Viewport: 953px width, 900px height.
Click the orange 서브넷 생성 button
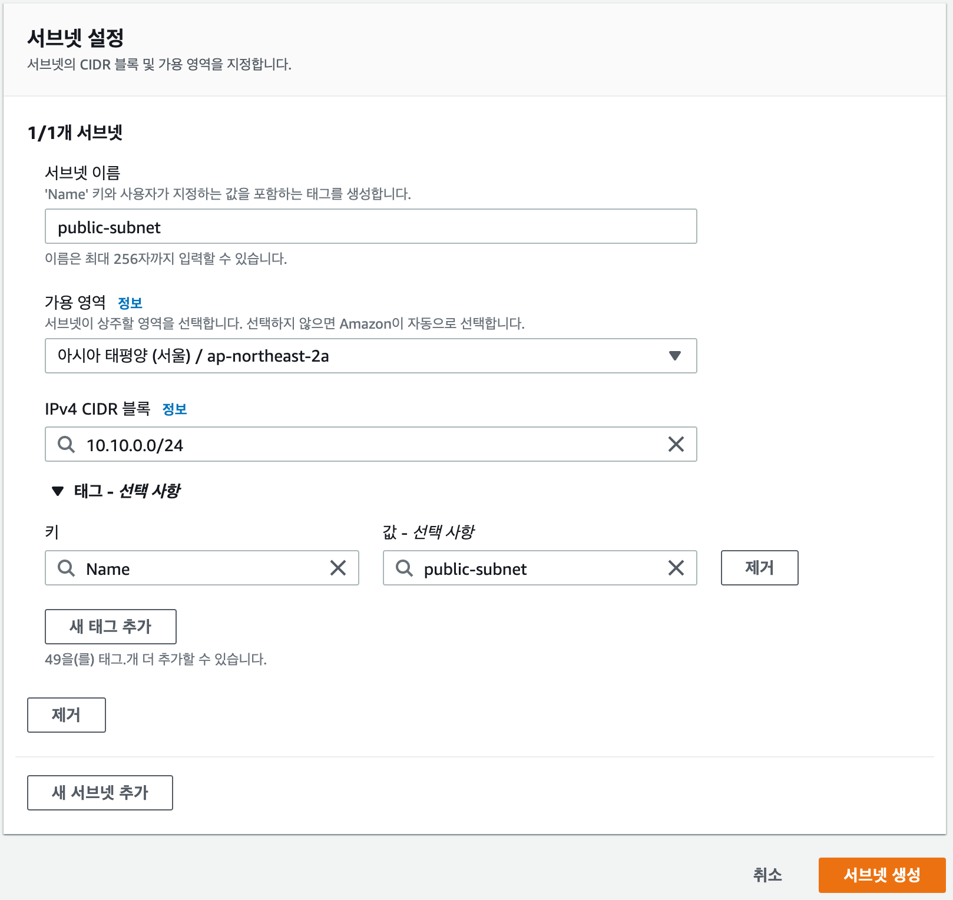pos(882,875)
